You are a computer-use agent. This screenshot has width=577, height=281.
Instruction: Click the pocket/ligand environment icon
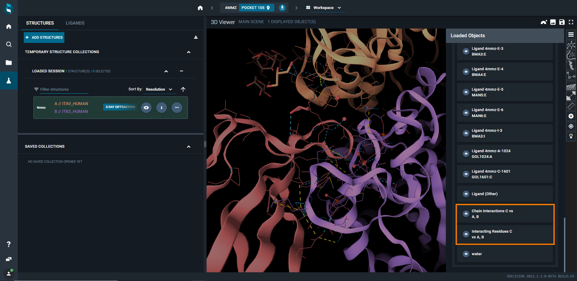pyautogui.click(x=571, y=55)
